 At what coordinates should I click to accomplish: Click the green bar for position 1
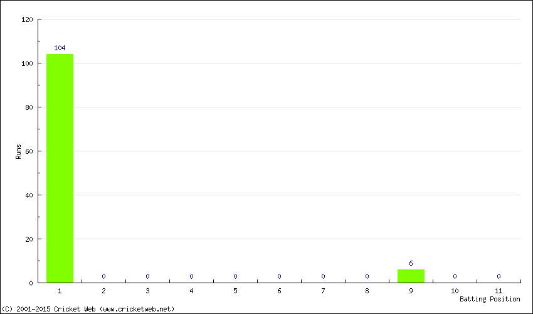60,168
